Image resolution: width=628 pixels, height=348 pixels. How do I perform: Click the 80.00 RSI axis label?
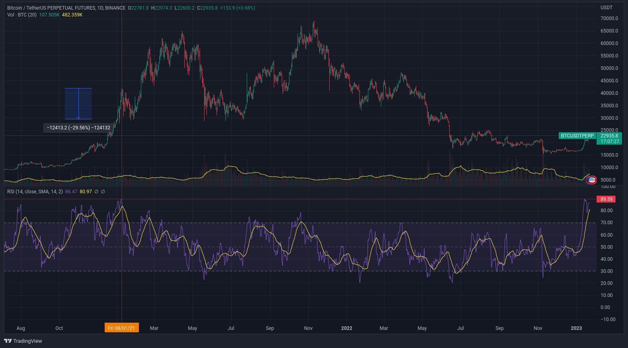coord(607,211)
